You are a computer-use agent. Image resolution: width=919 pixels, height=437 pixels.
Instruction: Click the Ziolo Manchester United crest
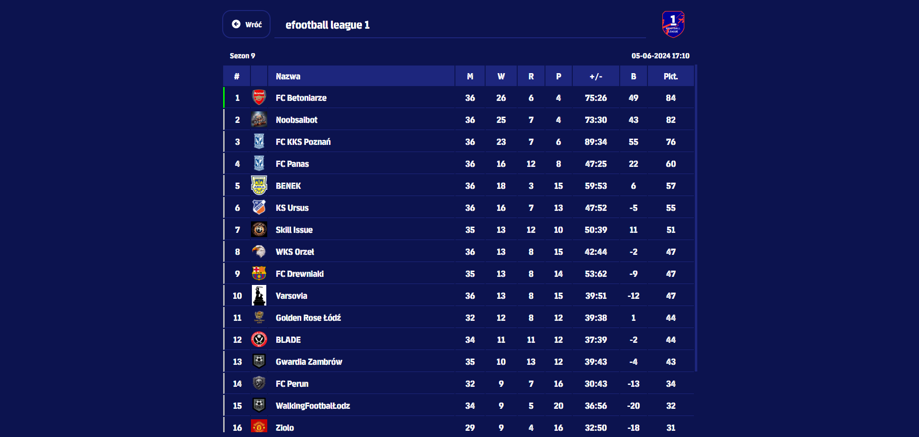[x=259, y=426]
